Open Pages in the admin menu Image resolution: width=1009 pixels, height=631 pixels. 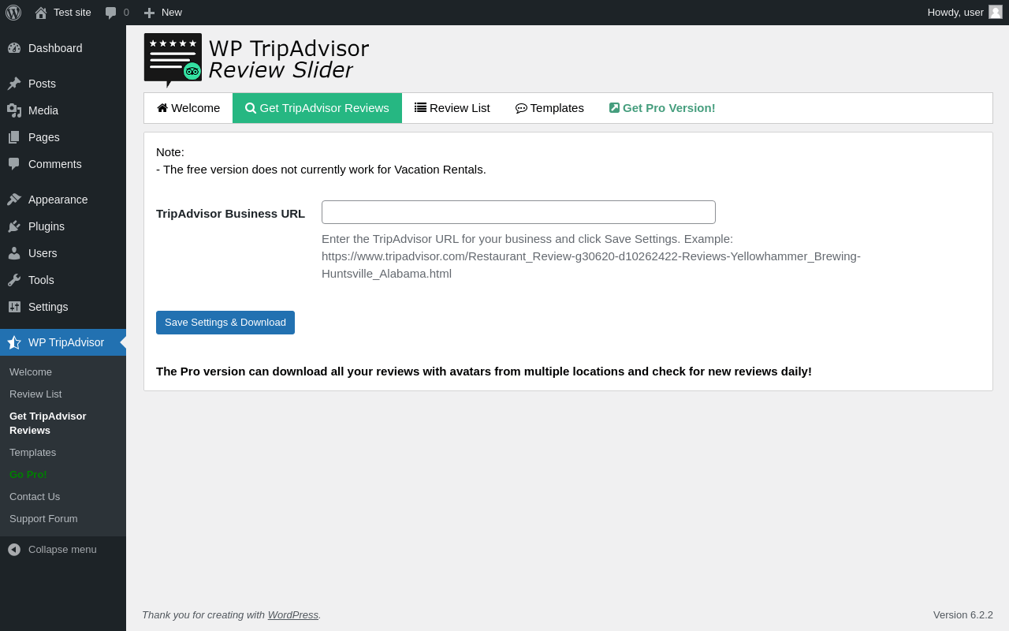[63, 137]
